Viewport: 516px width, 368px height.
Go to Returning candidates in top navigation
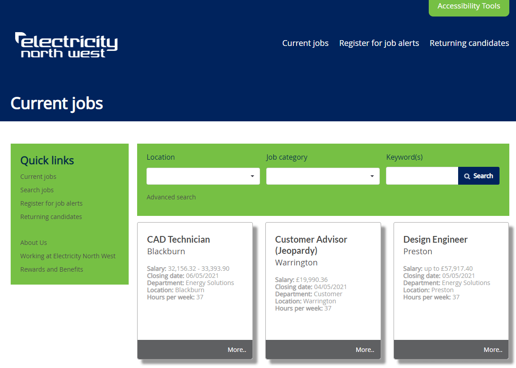coord(469,43)
